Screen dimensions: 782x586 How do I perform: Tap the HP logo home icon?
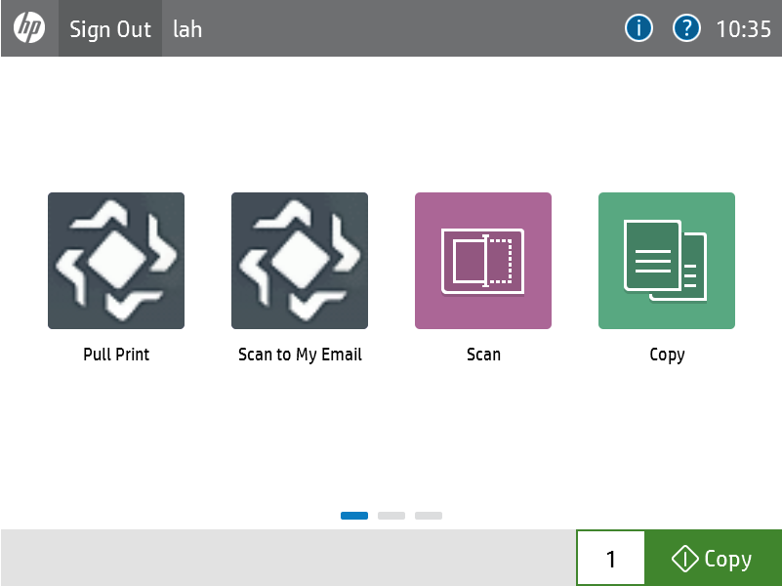pos(29,28)
